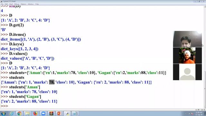The image size is (206, 116).
Task: Open the File menu
Action: click(x=2, y=4)
